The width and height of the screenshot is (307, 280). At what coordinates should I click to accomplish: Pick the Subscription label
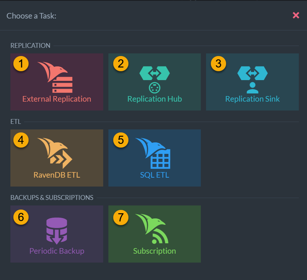(155, 251)
